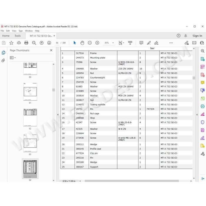Open Help question mark icon
Screen dimensions: 206x206
pos(179,36)
